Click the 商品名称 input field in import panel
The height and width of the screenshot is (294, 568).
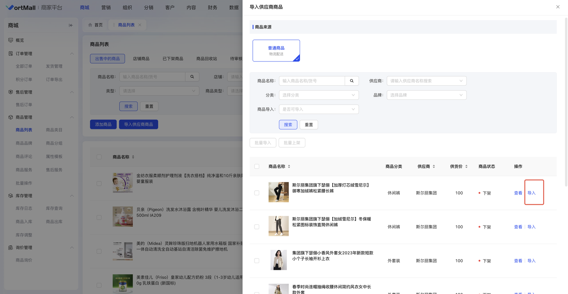point(312,81)
